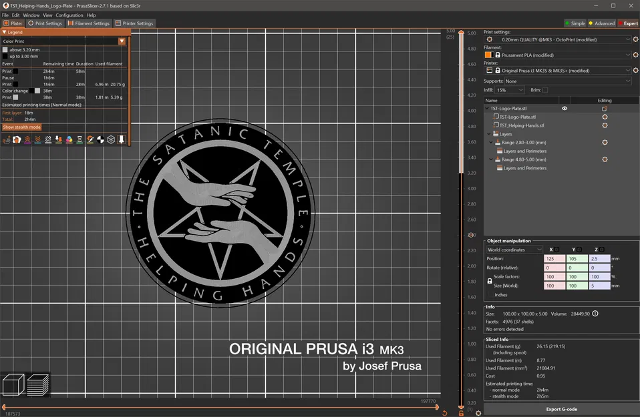Toggle color changes visibility icon in legend
640x417 pixels.
(x=69, y=140)
